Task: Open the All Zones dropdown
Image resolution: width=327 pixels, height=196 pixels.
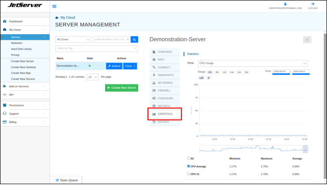Action: (73, 39)
